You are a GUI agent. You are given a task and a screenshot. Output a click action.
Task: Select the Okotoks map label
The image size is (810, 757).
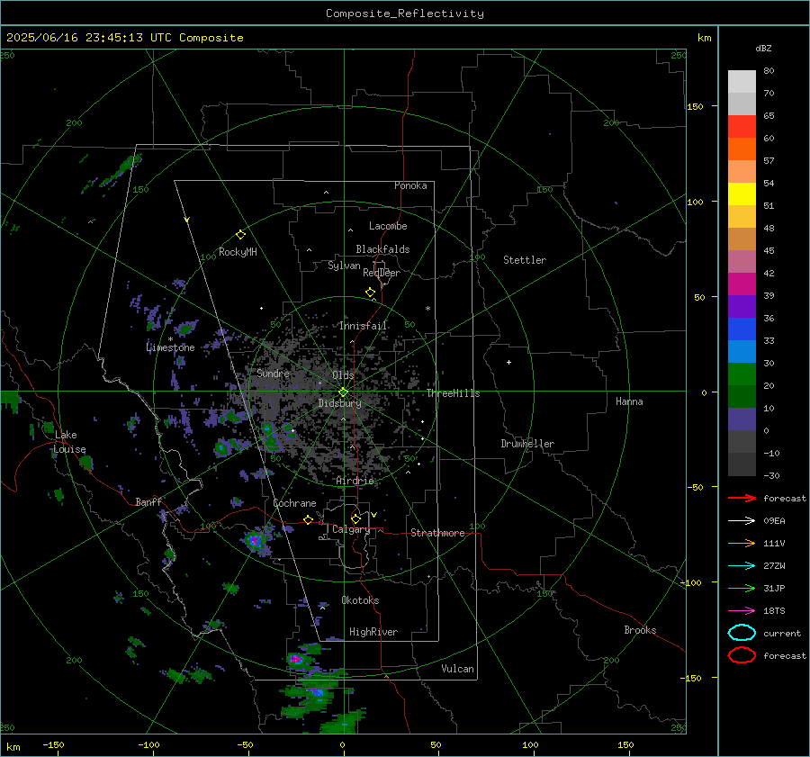[360, 600]
